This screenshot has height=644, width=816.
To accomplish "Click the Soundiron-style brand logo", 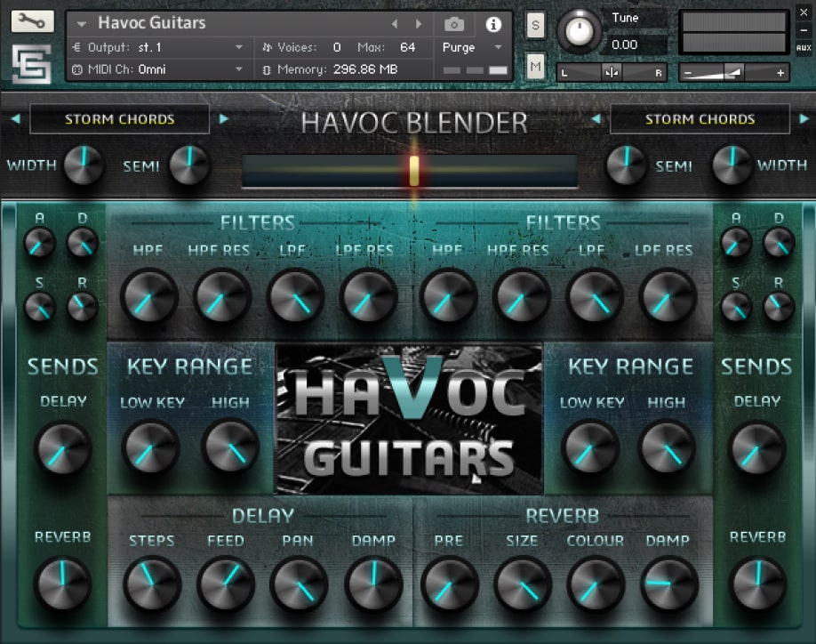I will pyautogui.click(x=32, y=64).
